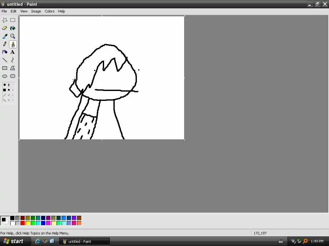Choose the large forward-slash brush shape
329x246 pixels.
4,95
